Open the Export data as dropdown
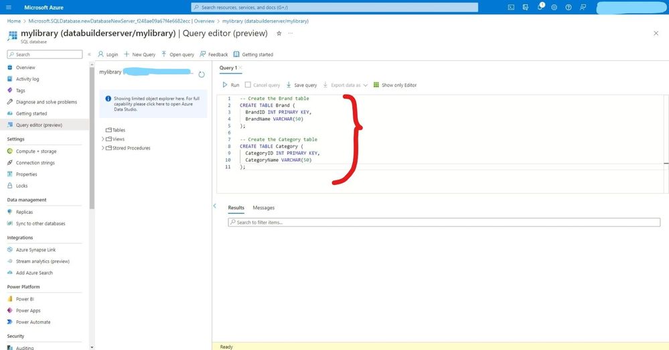Viewport: 669px width, 350px height. (345, 85)
